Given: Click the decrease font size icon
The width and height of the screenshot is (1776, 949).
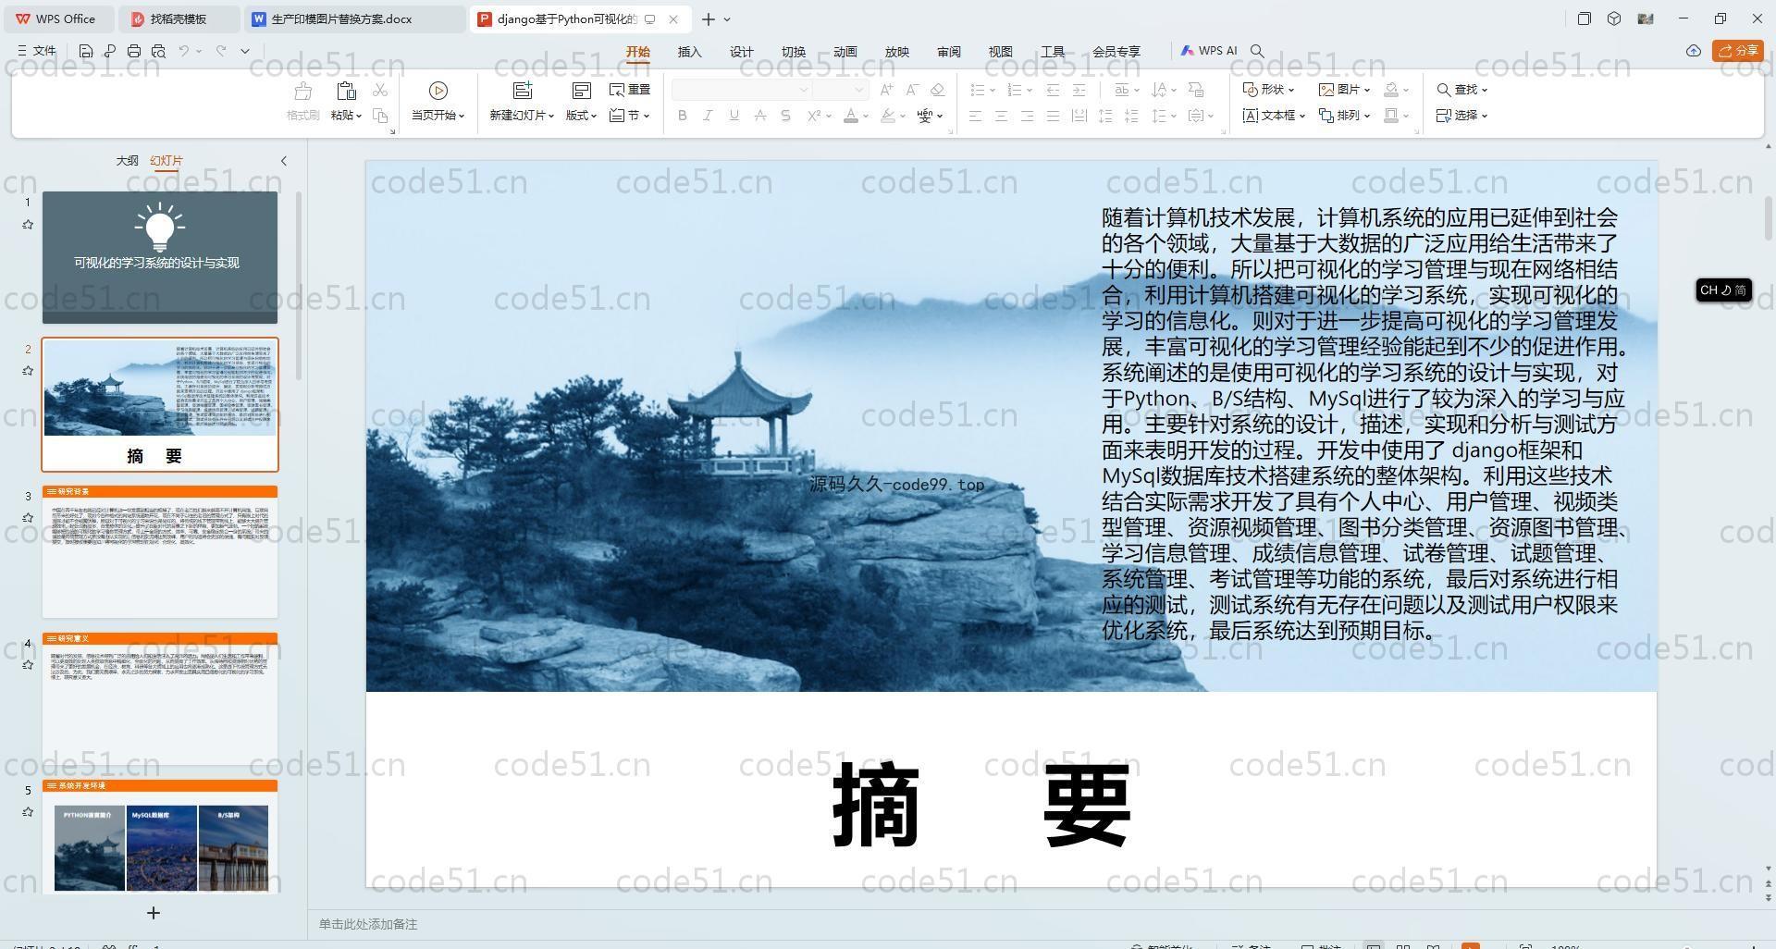Looking at the screenshot, I should click(912, 90).
